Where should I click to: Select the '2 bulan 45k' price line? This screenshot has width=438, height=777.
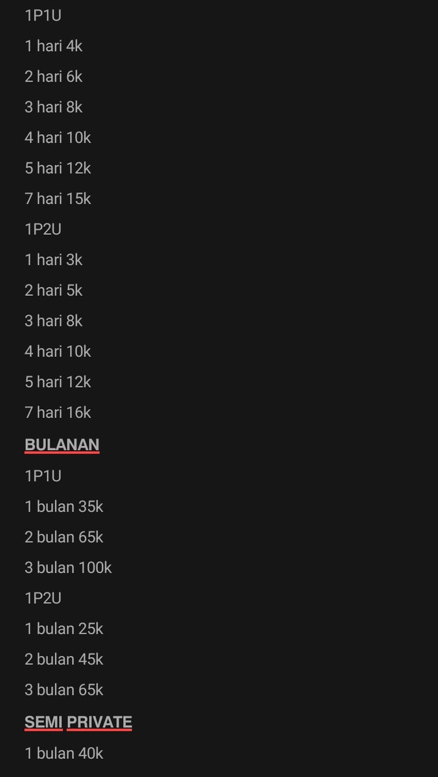click(x=64, y=659)
